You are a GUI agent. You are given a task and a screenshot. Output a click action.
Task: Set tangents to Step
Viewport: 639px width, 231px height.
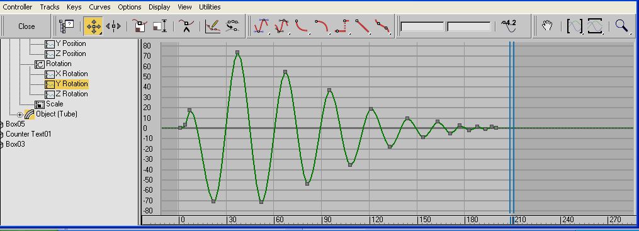click(342, 26)
